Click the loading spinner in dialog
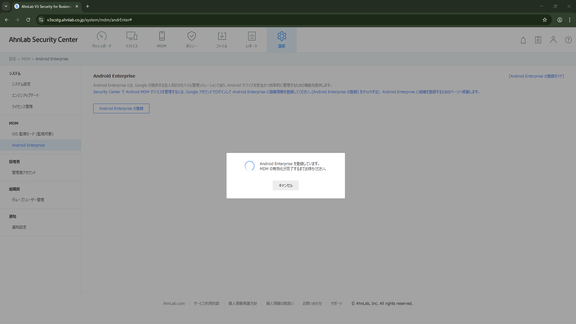576x324 pixels. tap(250, 166)
